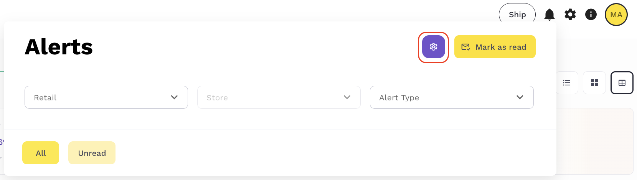Image resolution: width=637 pixels, height=180 pixels.
Task: Click the chevron arrow in the Store field
Action: coord(347,97)
